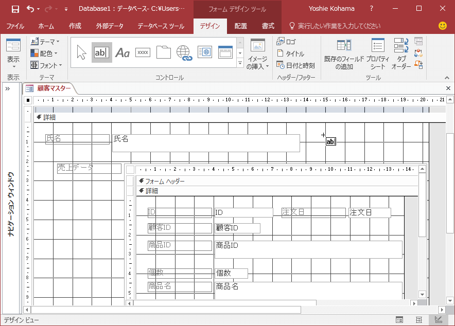Insert a Hyperlink control
The height and width of the screenshot is (326, 455).
point(184,52)
